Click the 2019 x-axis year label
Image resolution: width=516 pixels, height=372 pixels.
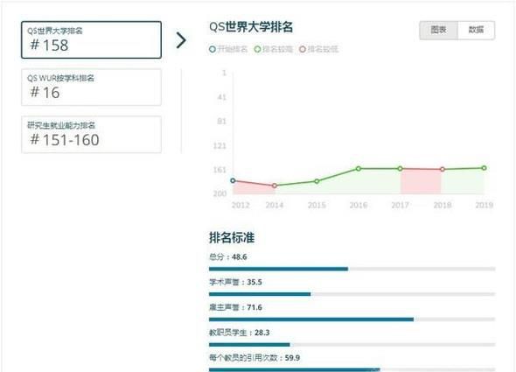tap(485, 206)
